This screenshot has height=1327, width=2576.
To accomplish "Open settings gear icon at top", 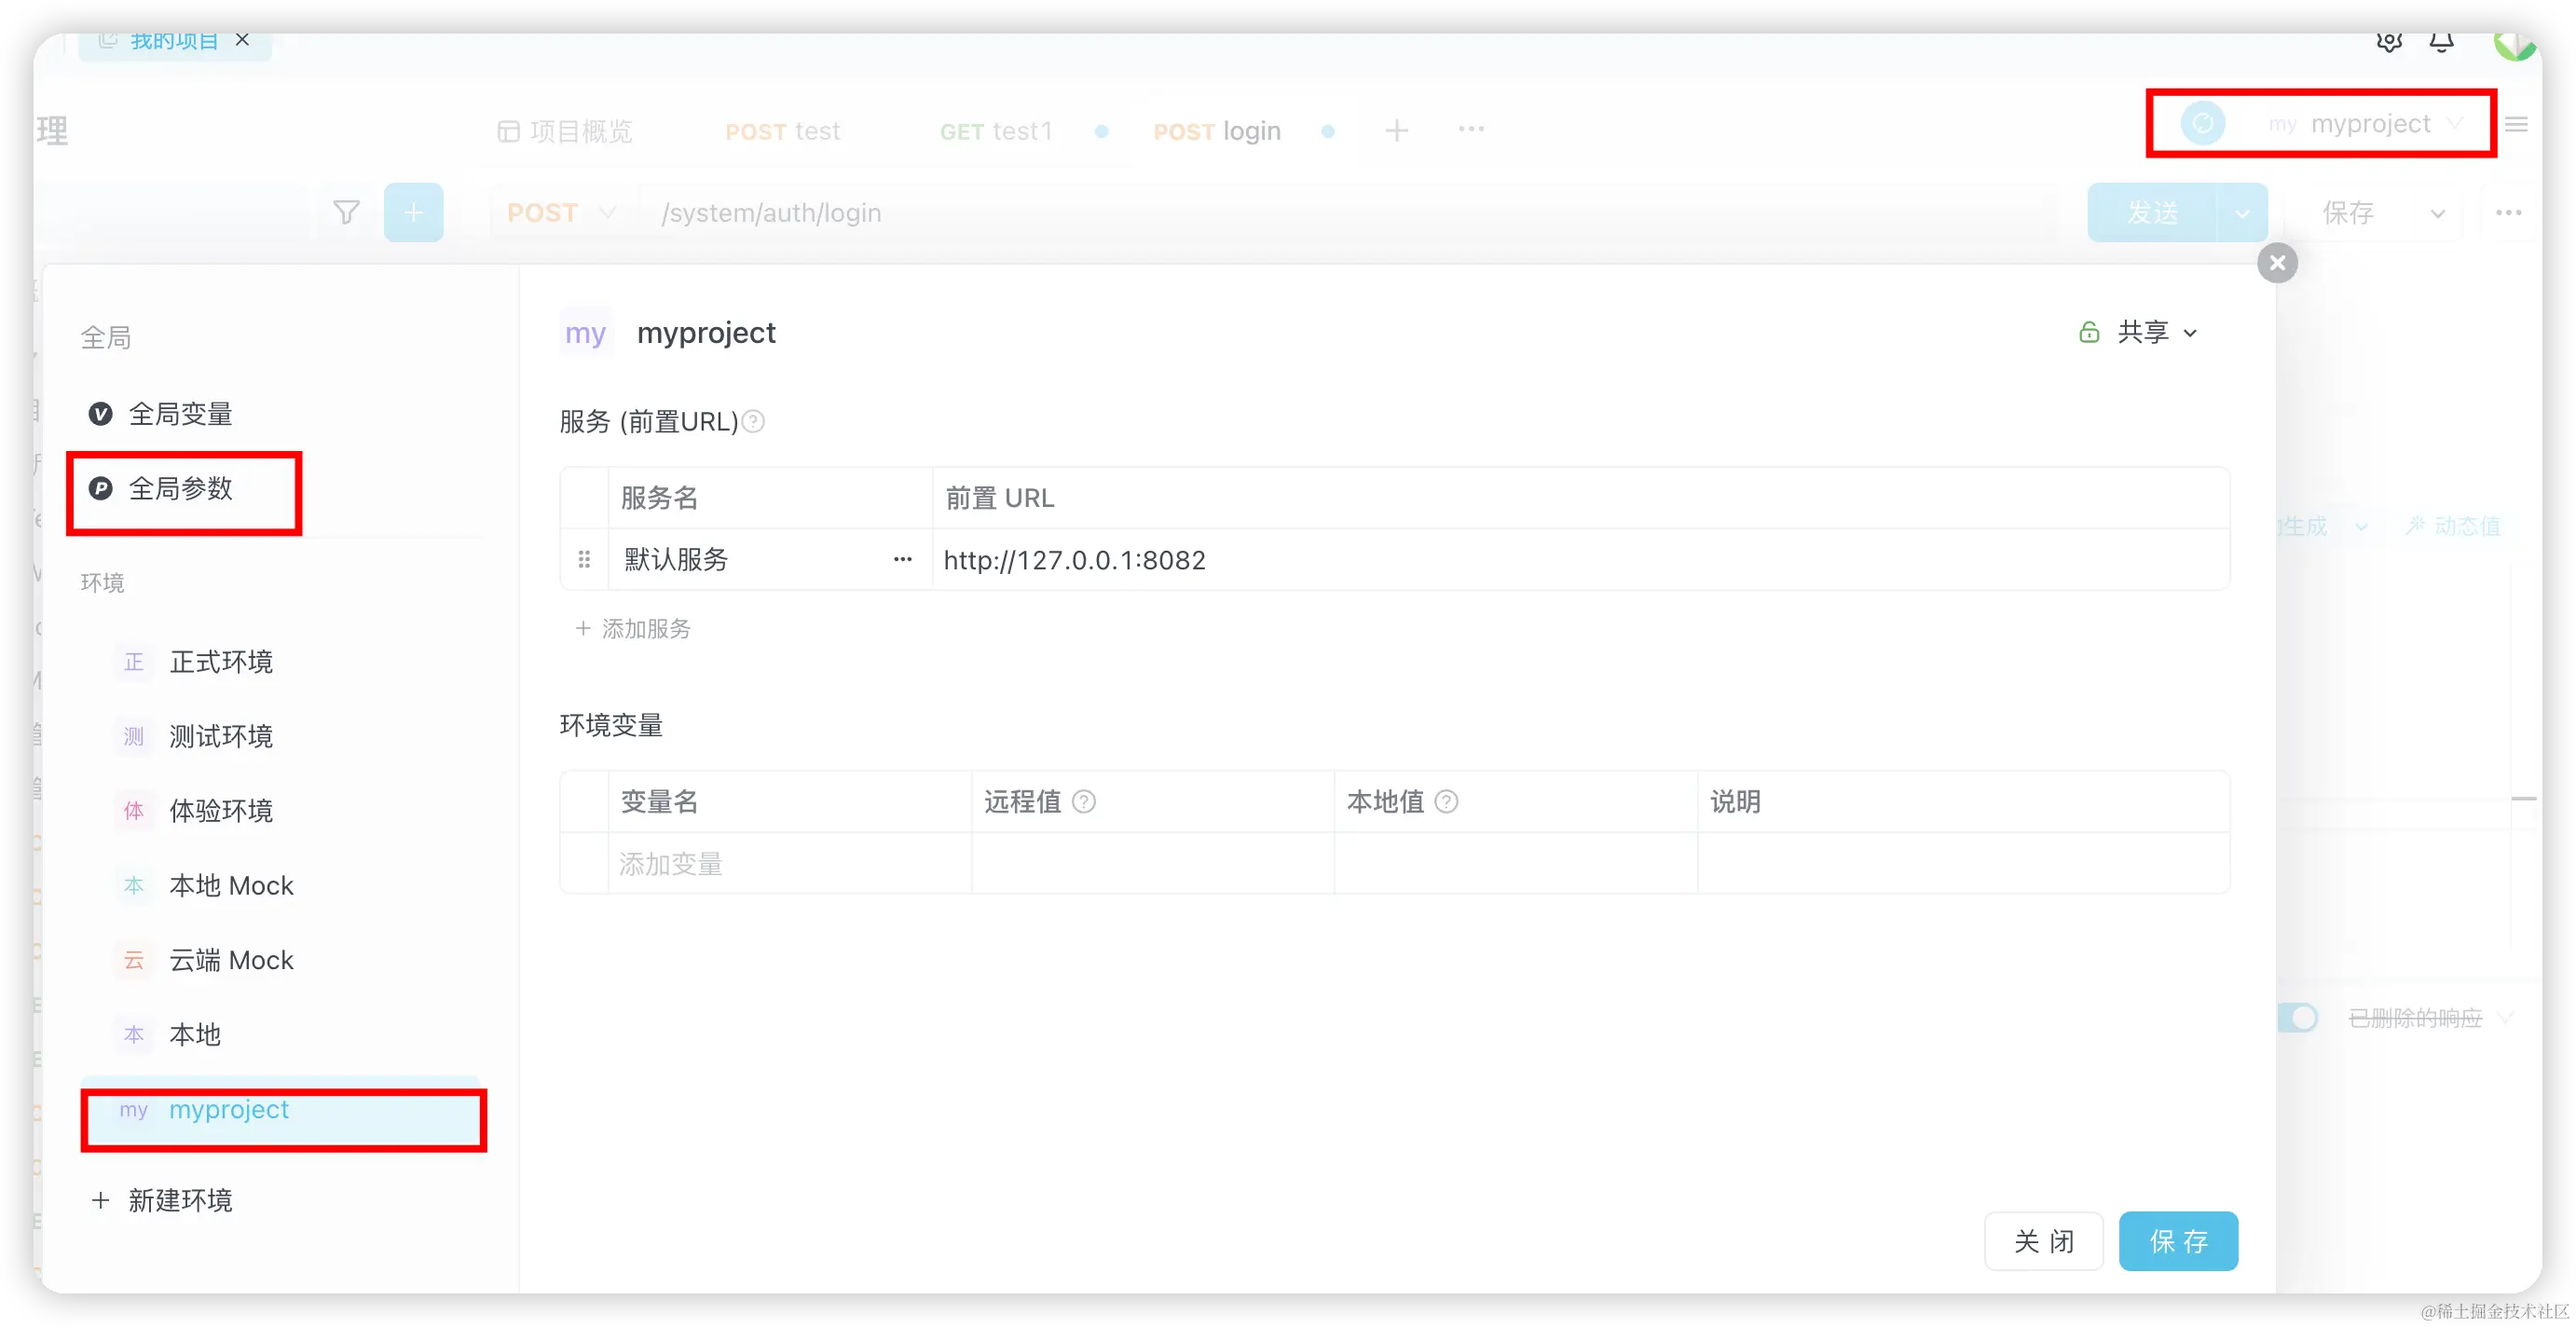I will coord(2389,42).
